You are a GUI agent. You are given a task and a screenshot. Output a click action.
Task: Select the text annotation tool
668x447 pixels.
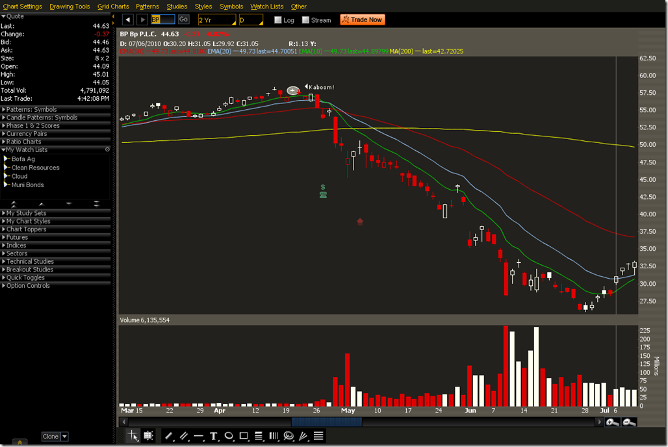(x=213, y=436)
